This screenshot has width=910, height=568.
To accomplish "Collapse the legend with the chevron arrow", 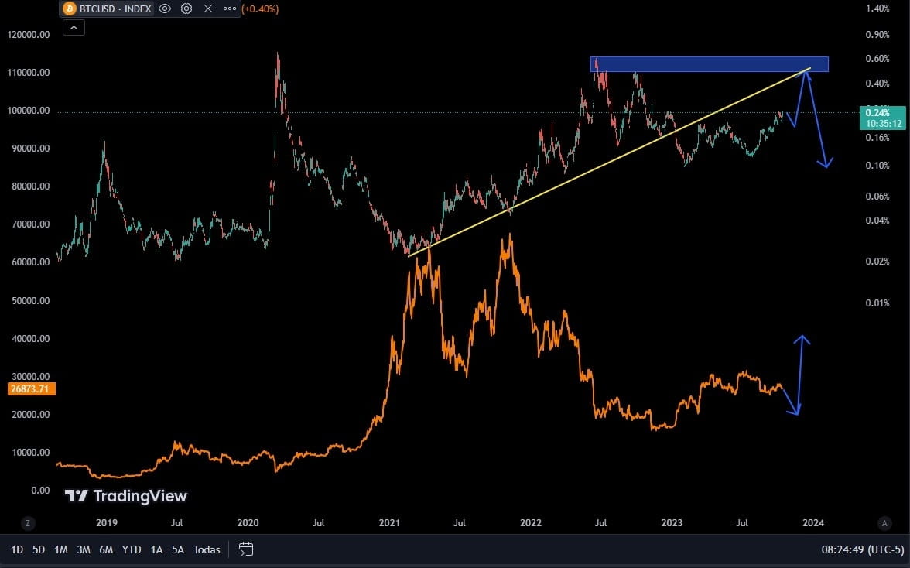I will tap(74, 27).
